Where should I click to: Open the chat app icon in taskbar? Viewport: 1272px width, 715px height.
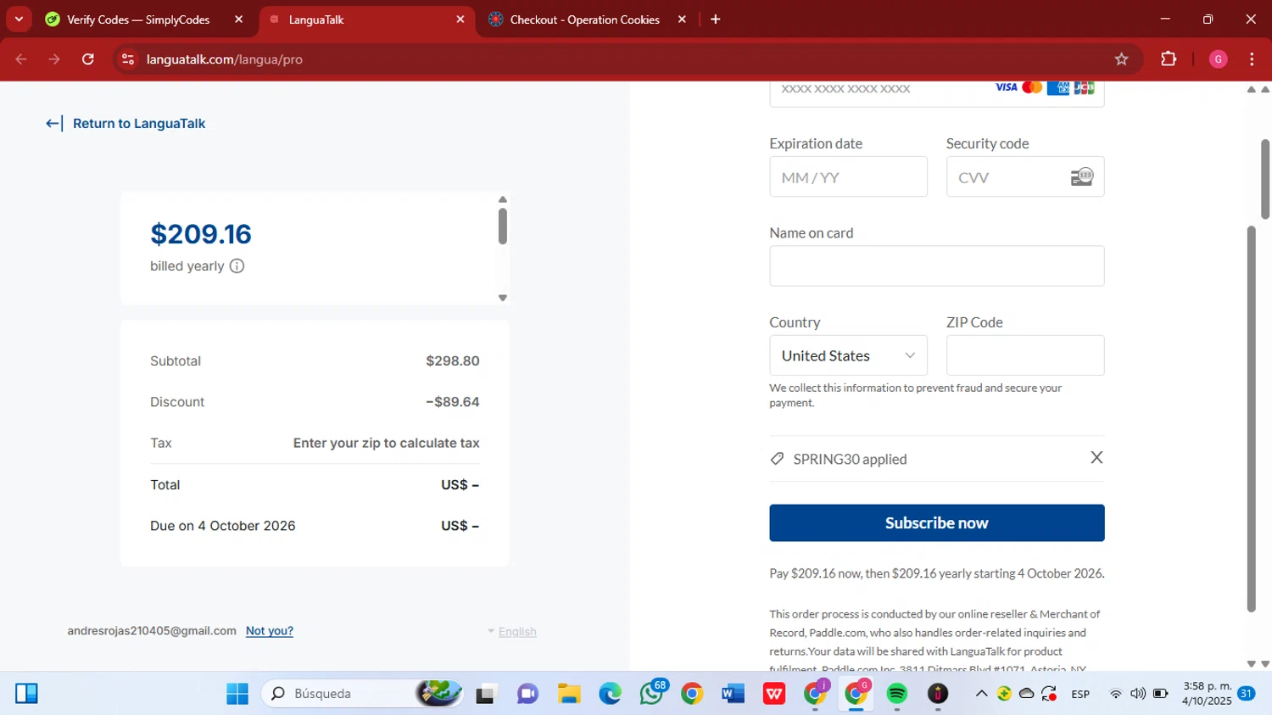click(527, 694)
